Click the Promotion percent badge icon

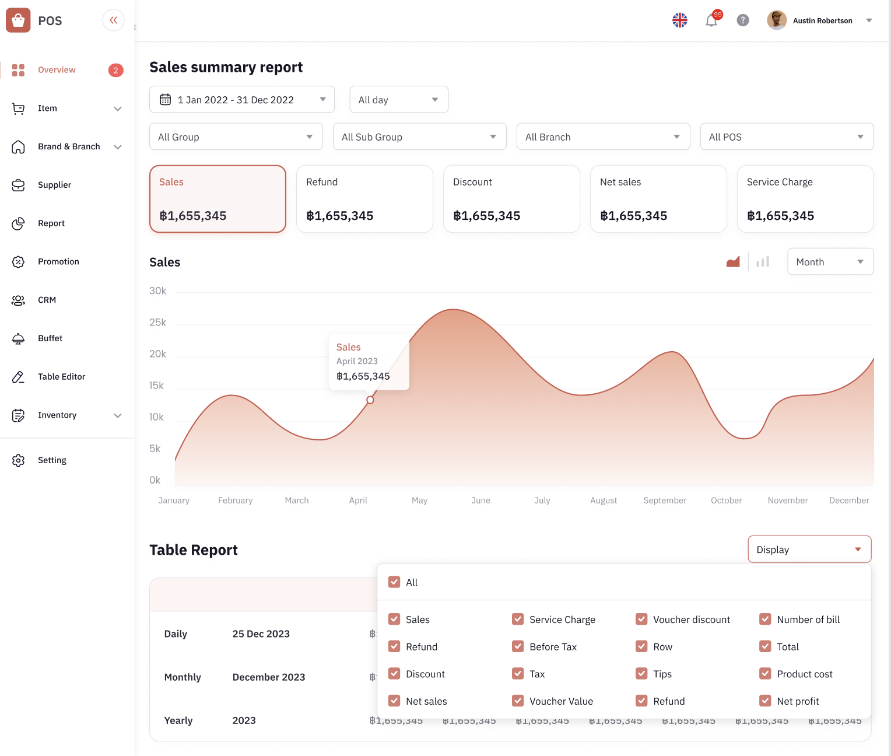18,262
